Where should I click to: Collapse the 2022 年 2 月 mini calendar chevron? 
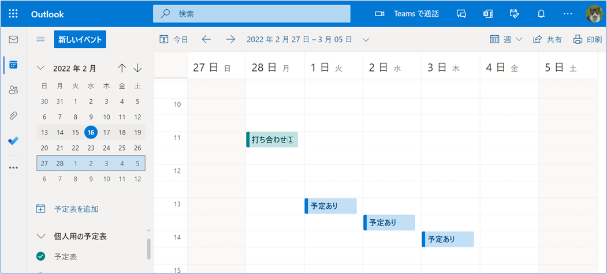coord(40,69)
